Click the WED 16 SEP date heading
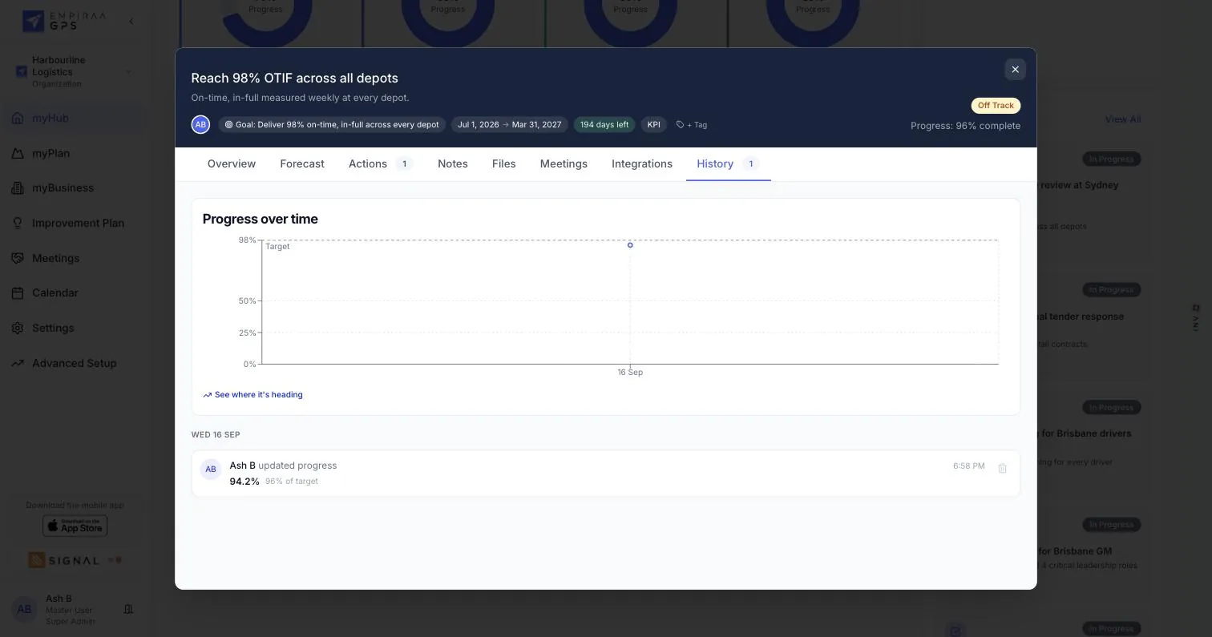Viewport: 1212px width, 637px height. 216,435
